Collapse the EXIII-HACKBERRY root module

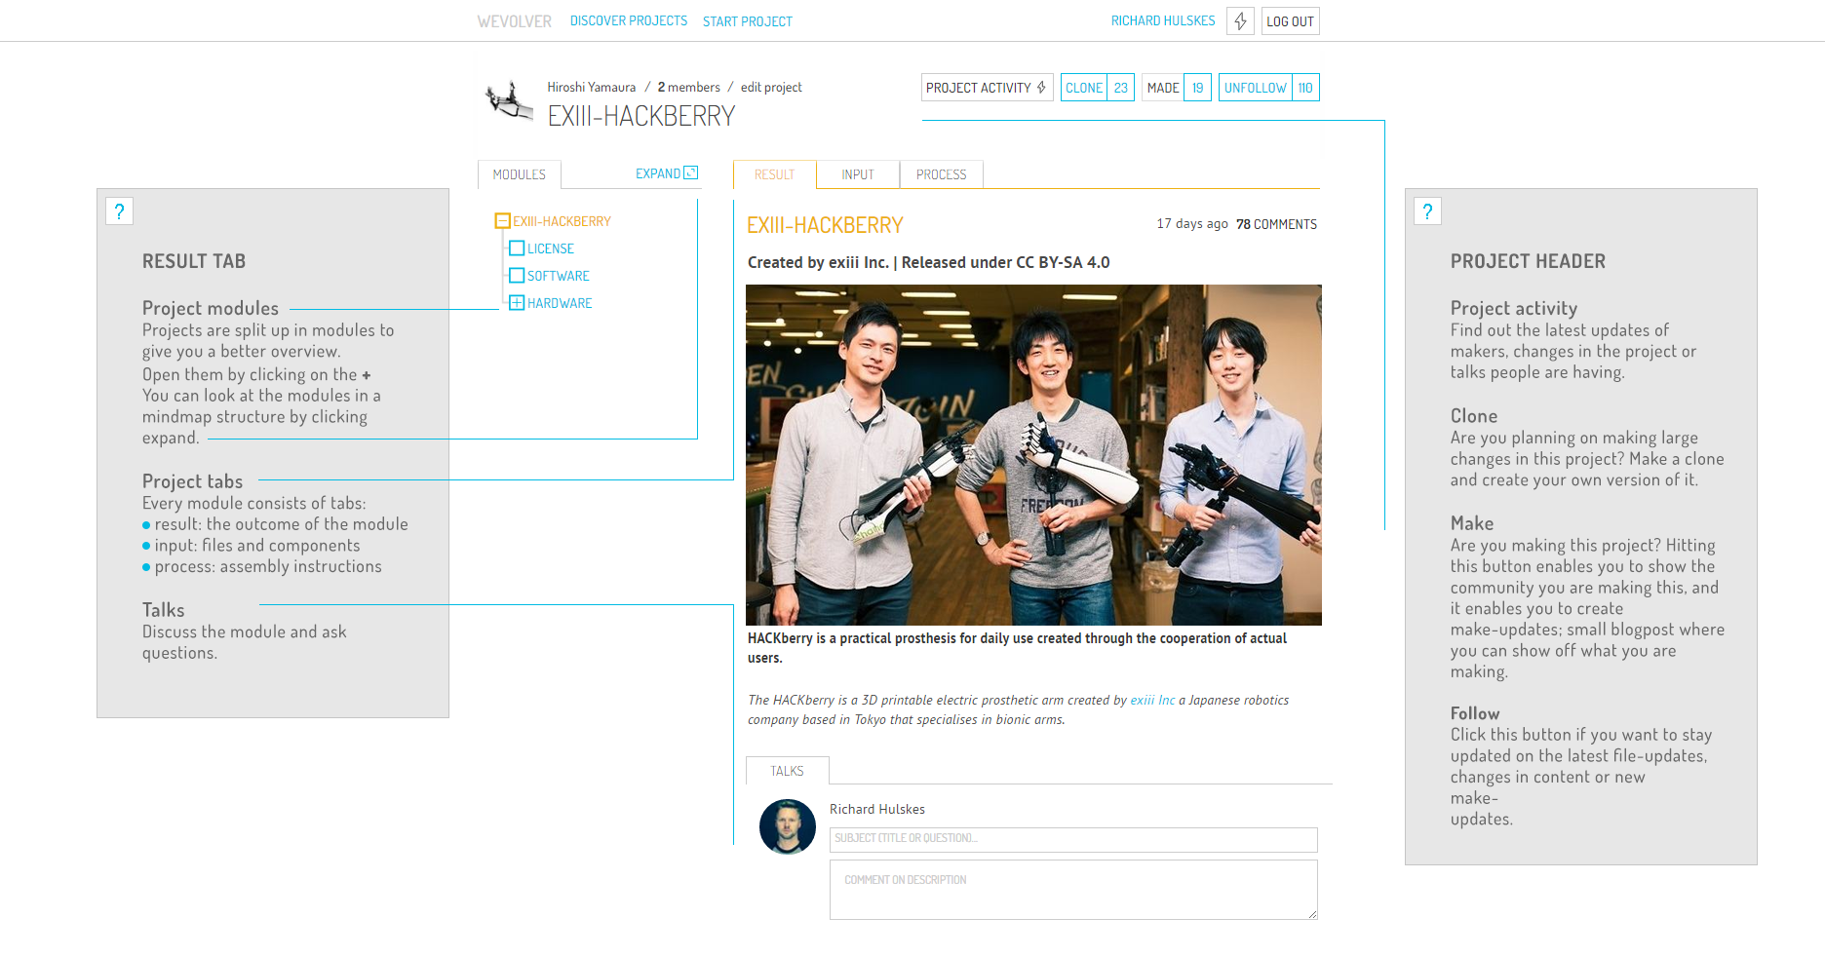502,221
